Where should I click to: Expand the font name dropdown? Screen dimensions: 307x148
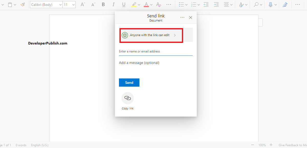60,4
